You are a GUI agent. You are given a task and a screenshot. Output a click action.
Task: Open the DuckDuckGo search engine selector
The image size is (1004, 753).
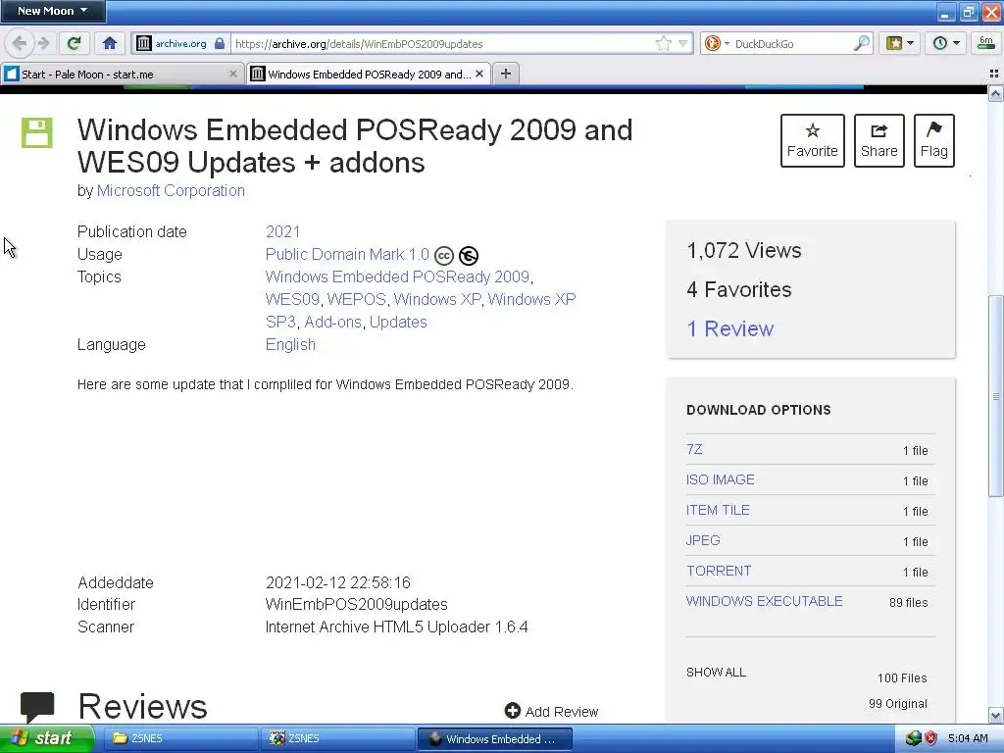(717, 43)
